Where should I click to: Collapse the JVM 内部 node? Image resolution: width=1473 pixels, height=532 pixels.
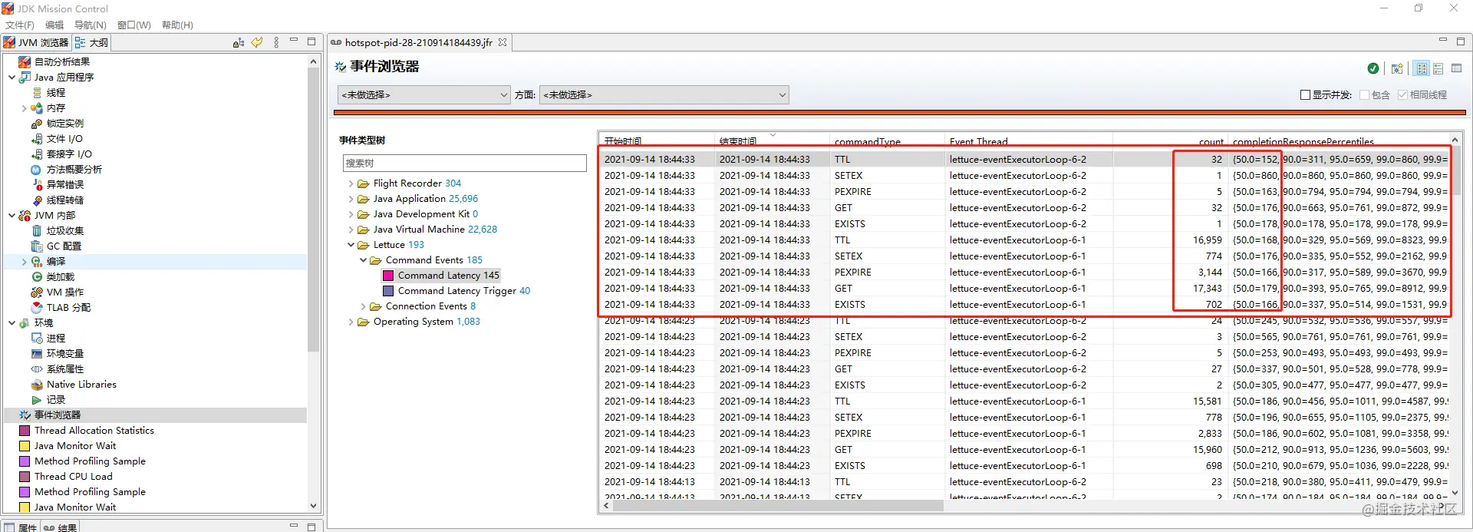12,215
